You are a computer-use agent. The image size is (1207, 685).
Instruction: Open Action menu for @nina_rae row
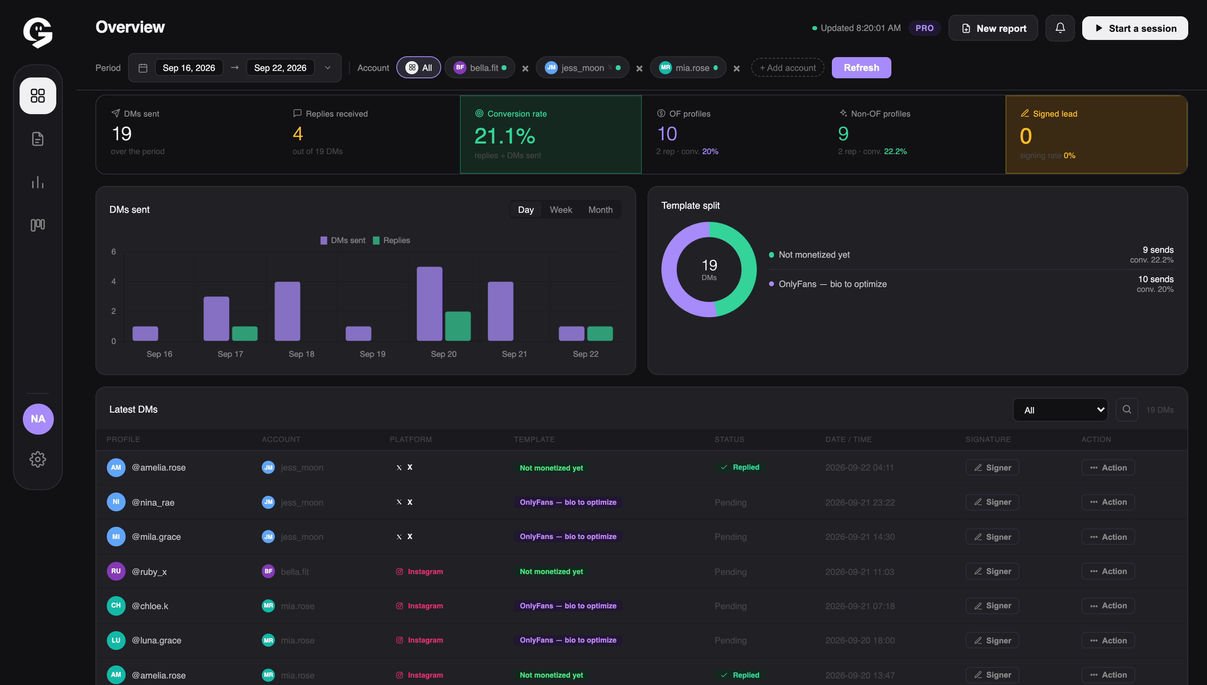[x=1108, y=502]
